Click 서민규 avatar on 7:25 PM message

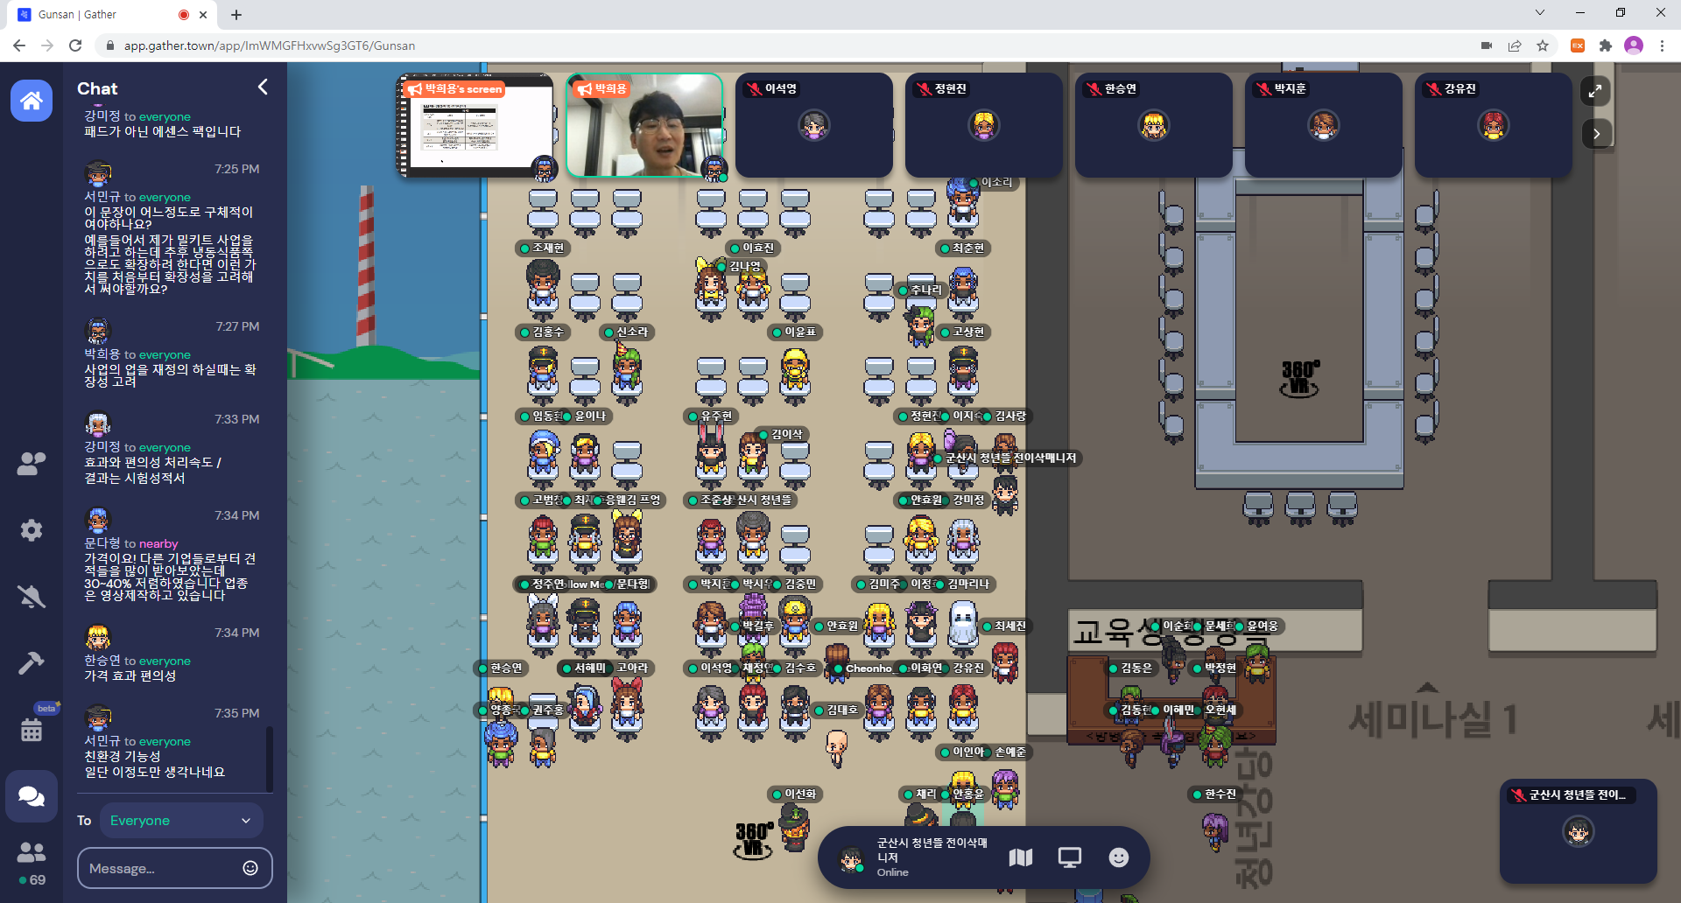tap(98, 174)
